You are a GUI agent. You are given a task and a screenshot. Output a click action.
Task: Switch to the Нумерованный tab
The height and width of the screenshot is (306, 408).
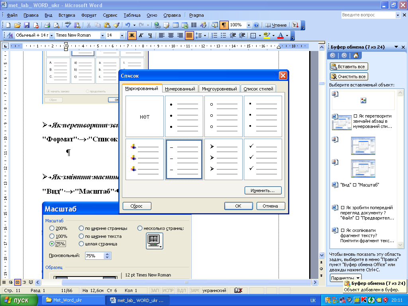(x=180, y=89)
